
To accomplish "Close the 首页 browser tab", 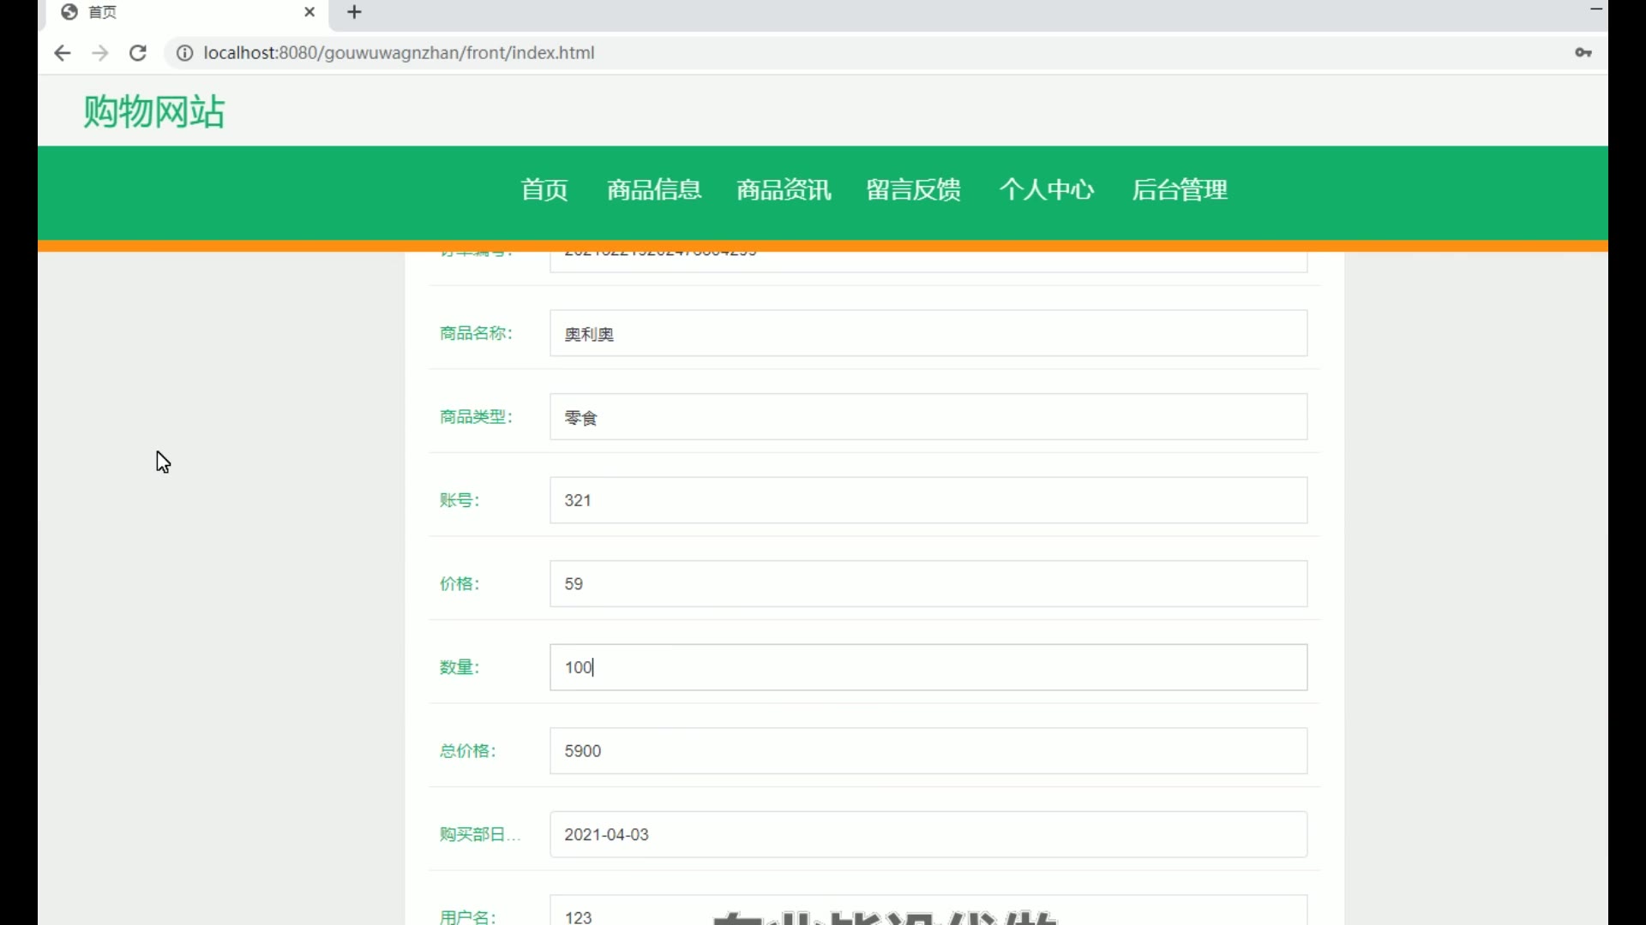I will [x=309, y=12].
